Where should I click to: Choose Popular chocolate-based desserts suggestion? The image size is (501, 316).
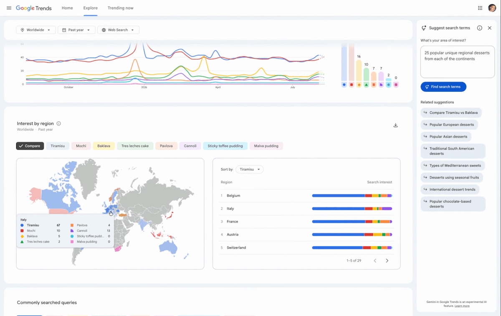(x=453, y=204)
